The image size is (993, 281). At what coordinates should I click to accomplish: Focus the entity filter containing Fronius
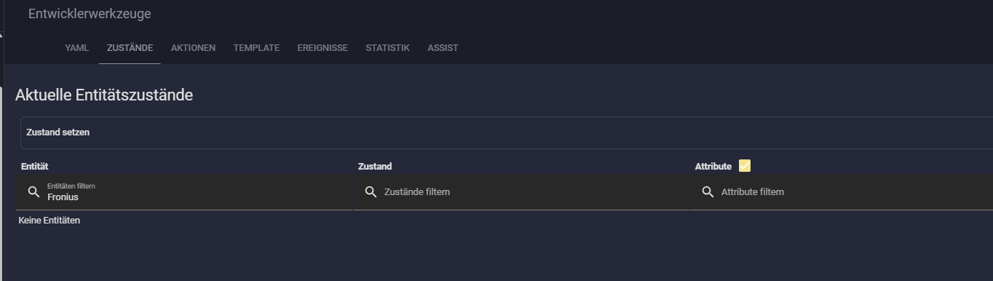click(x=183, y=192)
